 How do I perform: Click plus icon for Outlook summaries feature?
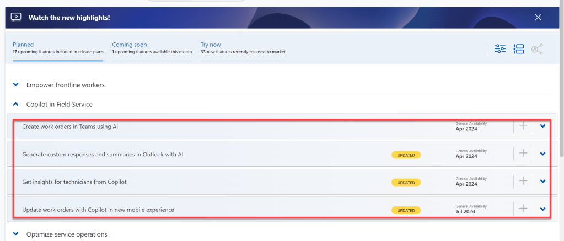(x=523, y=154)
